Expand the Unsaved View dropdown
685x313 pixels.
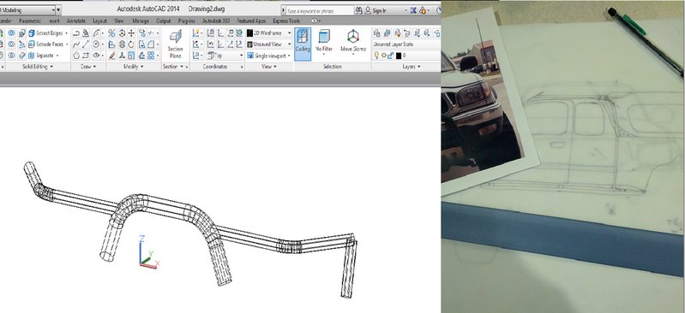[269, 44]
